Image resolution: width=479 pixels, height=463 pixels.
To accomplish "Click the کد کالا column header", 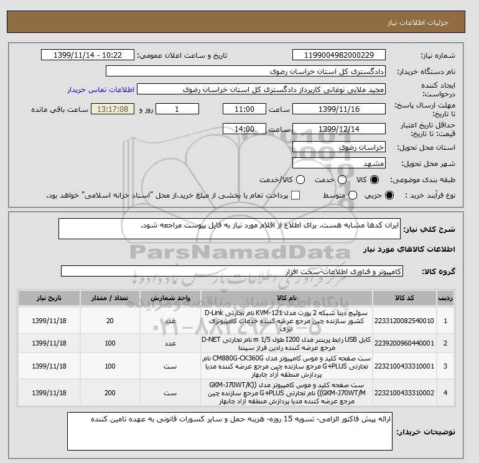I will tap(404, 298).
